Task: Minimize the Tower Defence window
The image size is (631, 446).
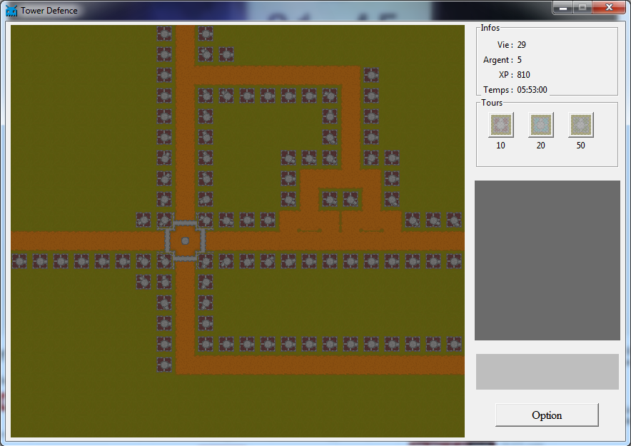Action: click(563, 8)
